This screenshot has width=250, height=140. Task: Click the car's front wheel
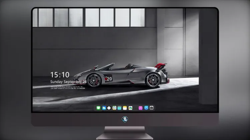[94, 80]
